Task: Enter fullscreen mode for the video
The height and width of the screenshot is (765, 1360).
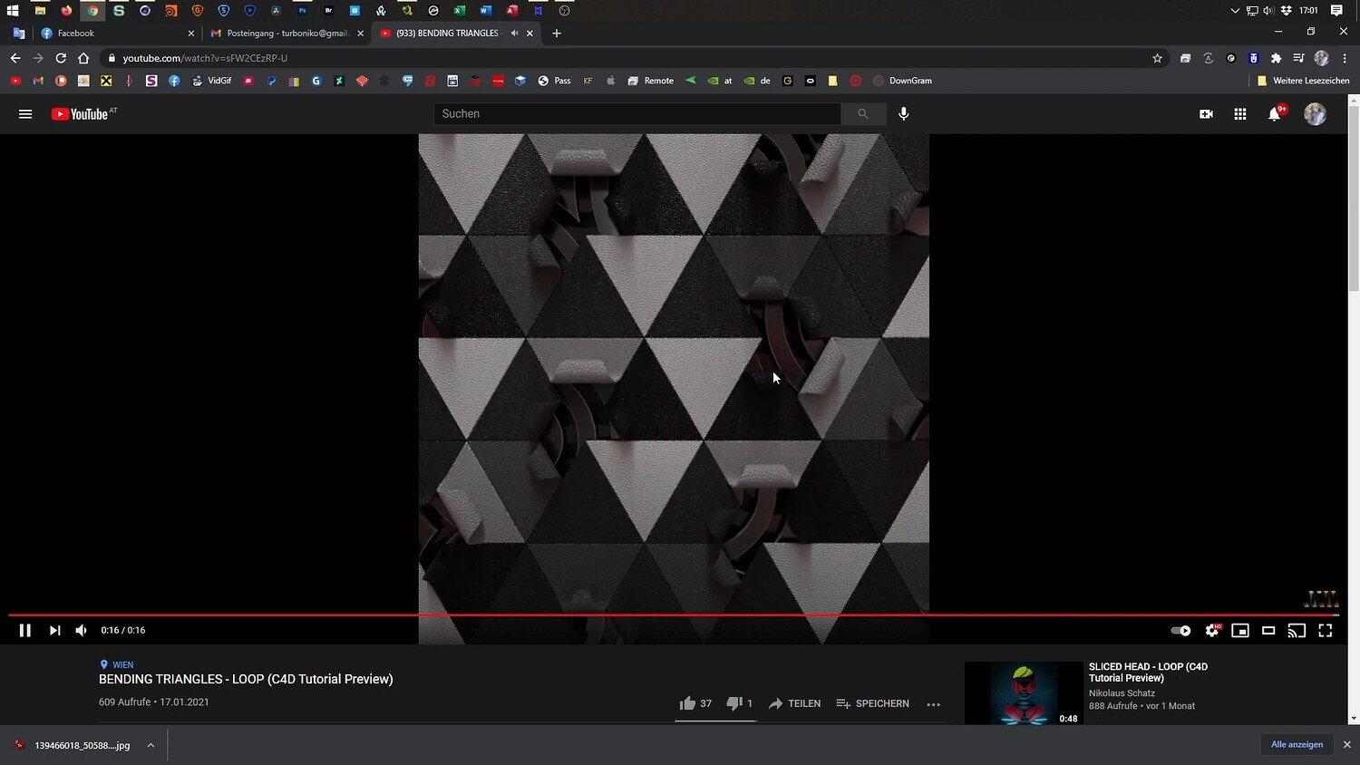Action: (1325, 631)
